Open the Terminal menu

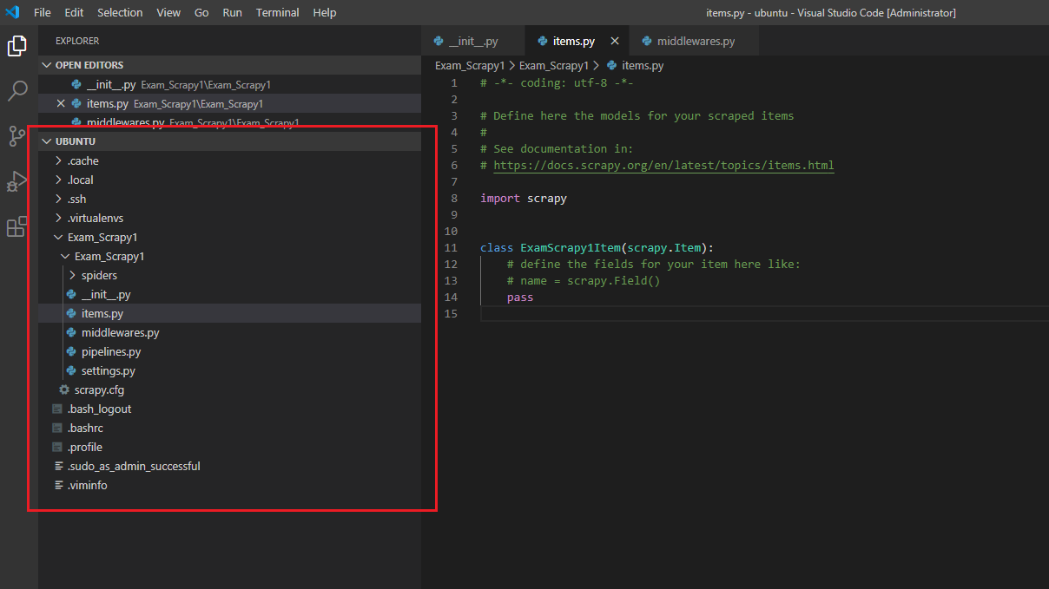pos(278,12)
